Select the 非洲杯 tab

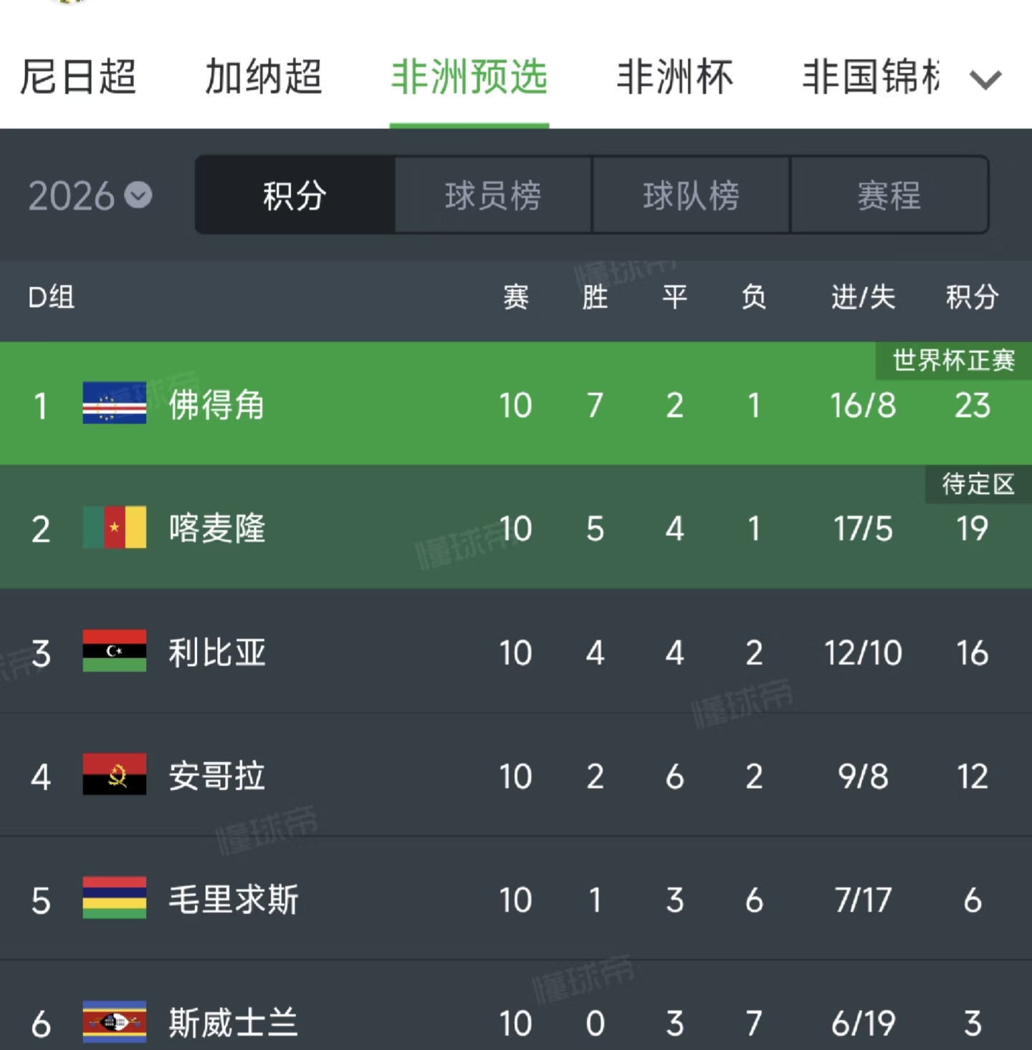point(674,77)
